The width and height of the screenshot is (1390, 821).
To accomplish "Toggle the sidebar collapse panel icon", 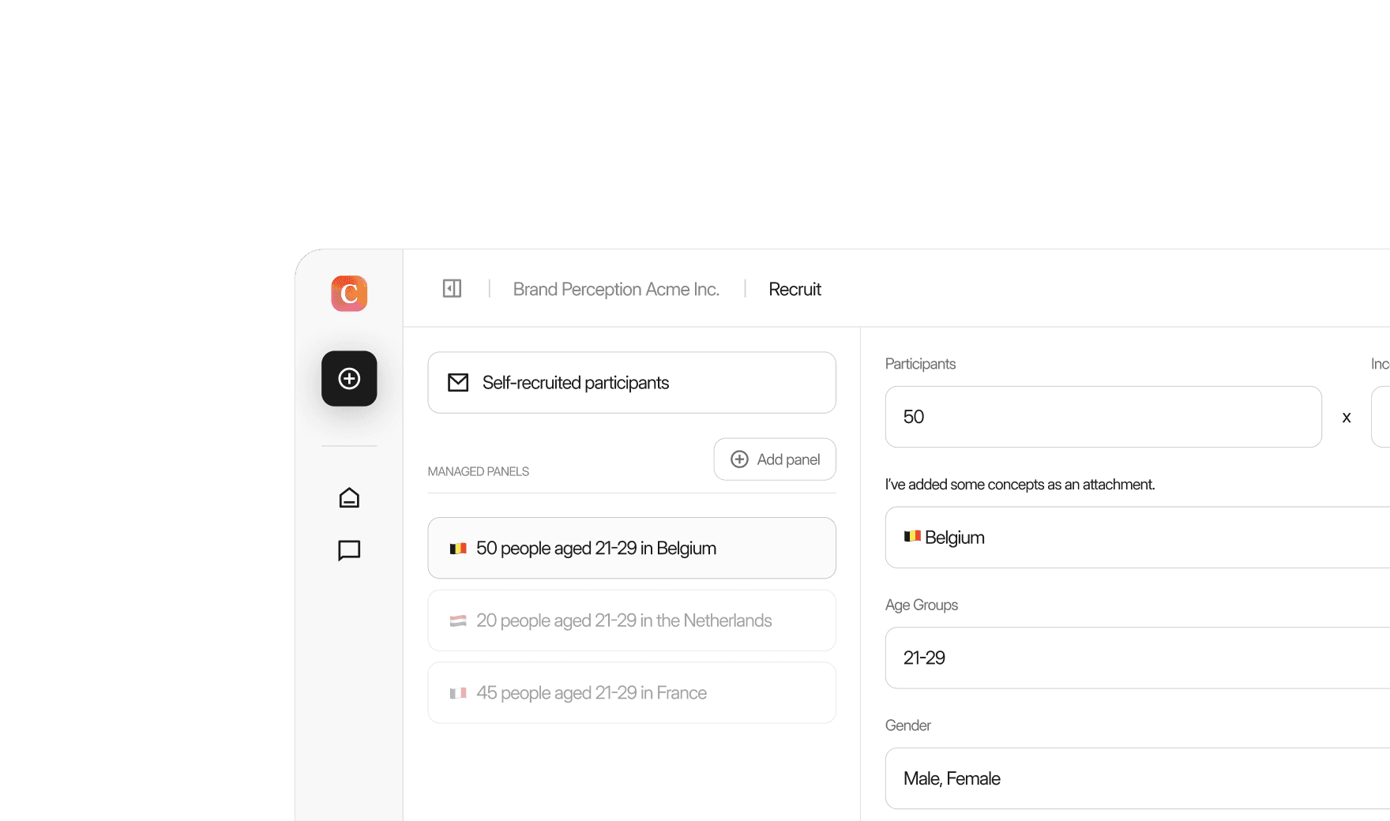I will tap(452, 289).
